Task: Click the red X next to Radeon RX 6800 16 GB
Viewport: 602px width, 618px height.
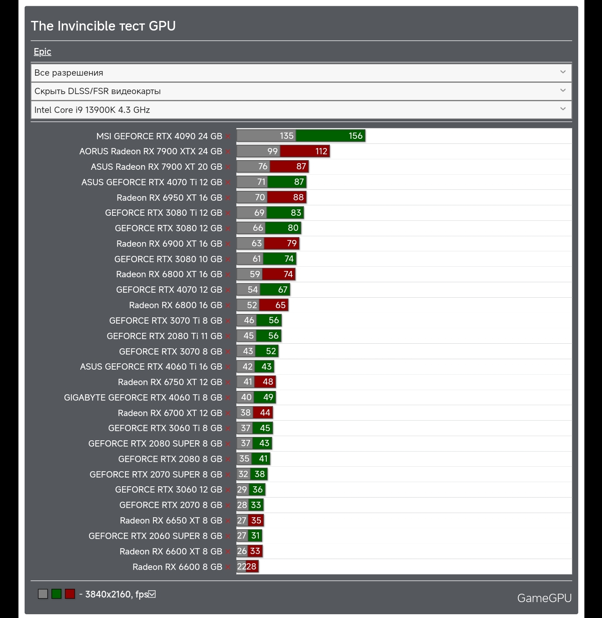Action: click(x=228, y=306)
